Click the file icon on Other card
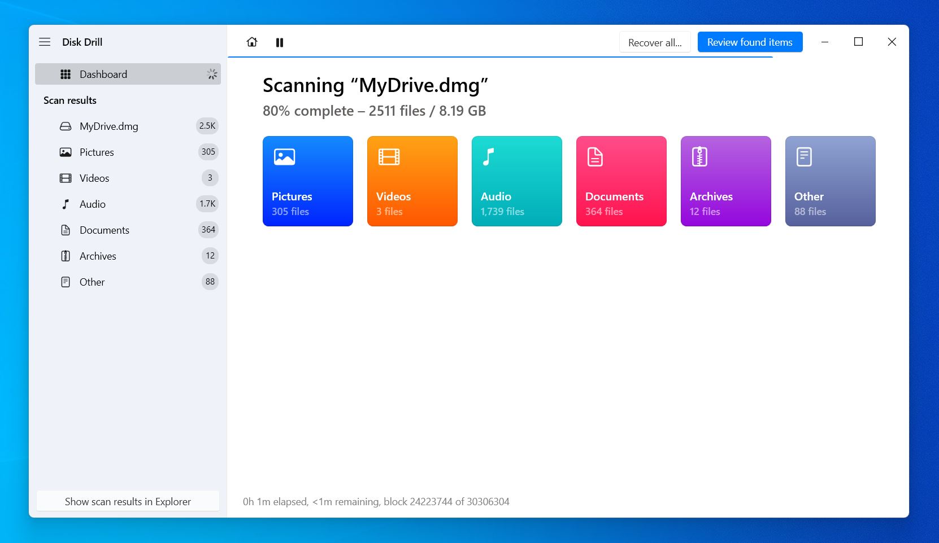The width and height of the screenshot is (939, 543). pyautogui.click(x=804, y=156)
